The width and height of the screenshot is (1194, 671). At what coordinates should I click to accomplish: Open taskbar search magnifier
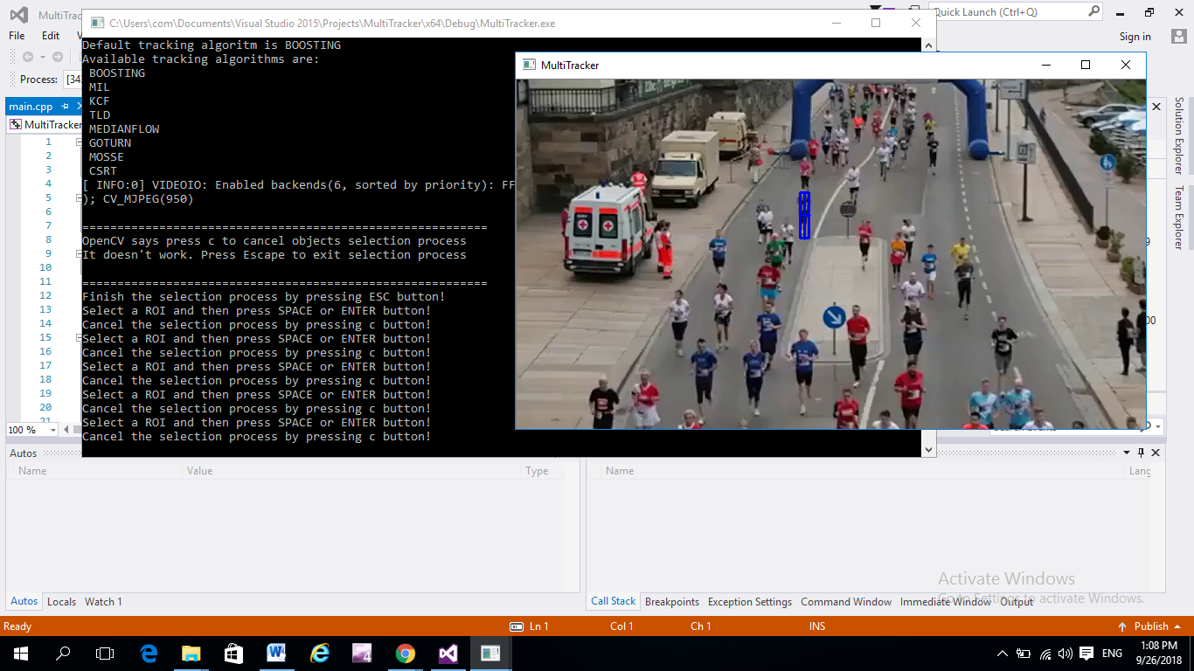pos(63,653)
